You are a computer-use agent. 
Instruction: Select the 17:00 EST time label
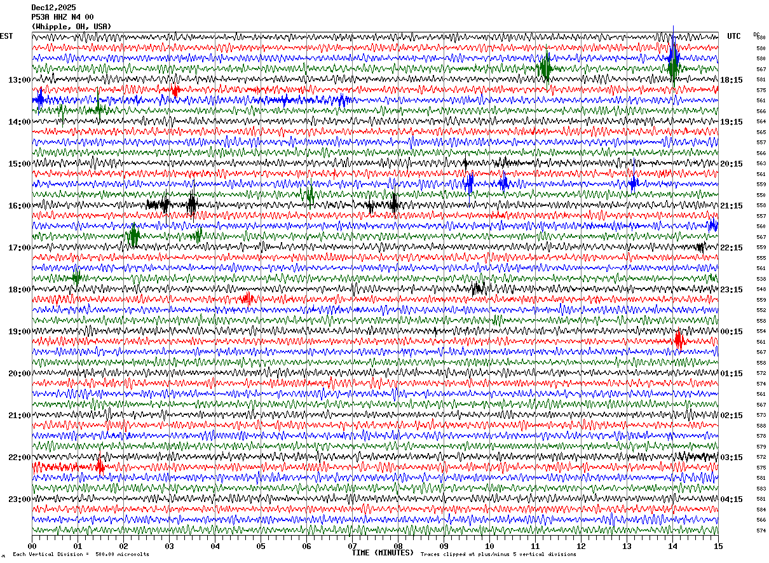coord(19,248)
